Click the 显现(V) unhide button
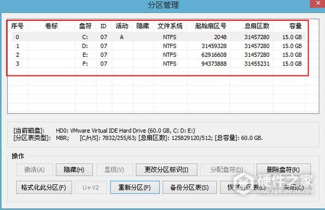325x210 pixels. tap(114, 170)
